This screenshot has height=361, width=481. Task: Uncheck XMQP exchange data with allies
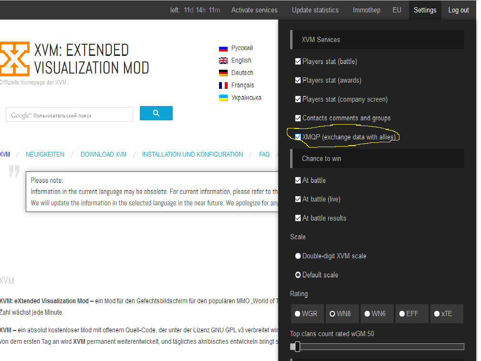[298, 137]
